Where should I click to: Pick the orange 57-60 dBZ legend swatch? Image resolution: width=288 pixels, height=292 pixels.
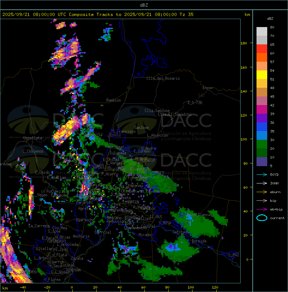coord(262,57)
